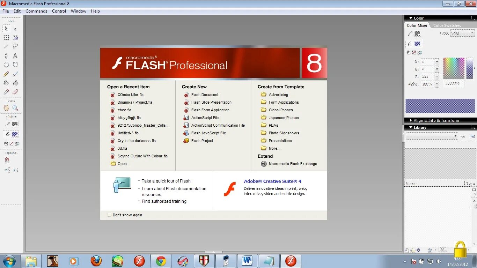
Task: Open Google Chrome from the taskbar
Action: coord(161,261)
